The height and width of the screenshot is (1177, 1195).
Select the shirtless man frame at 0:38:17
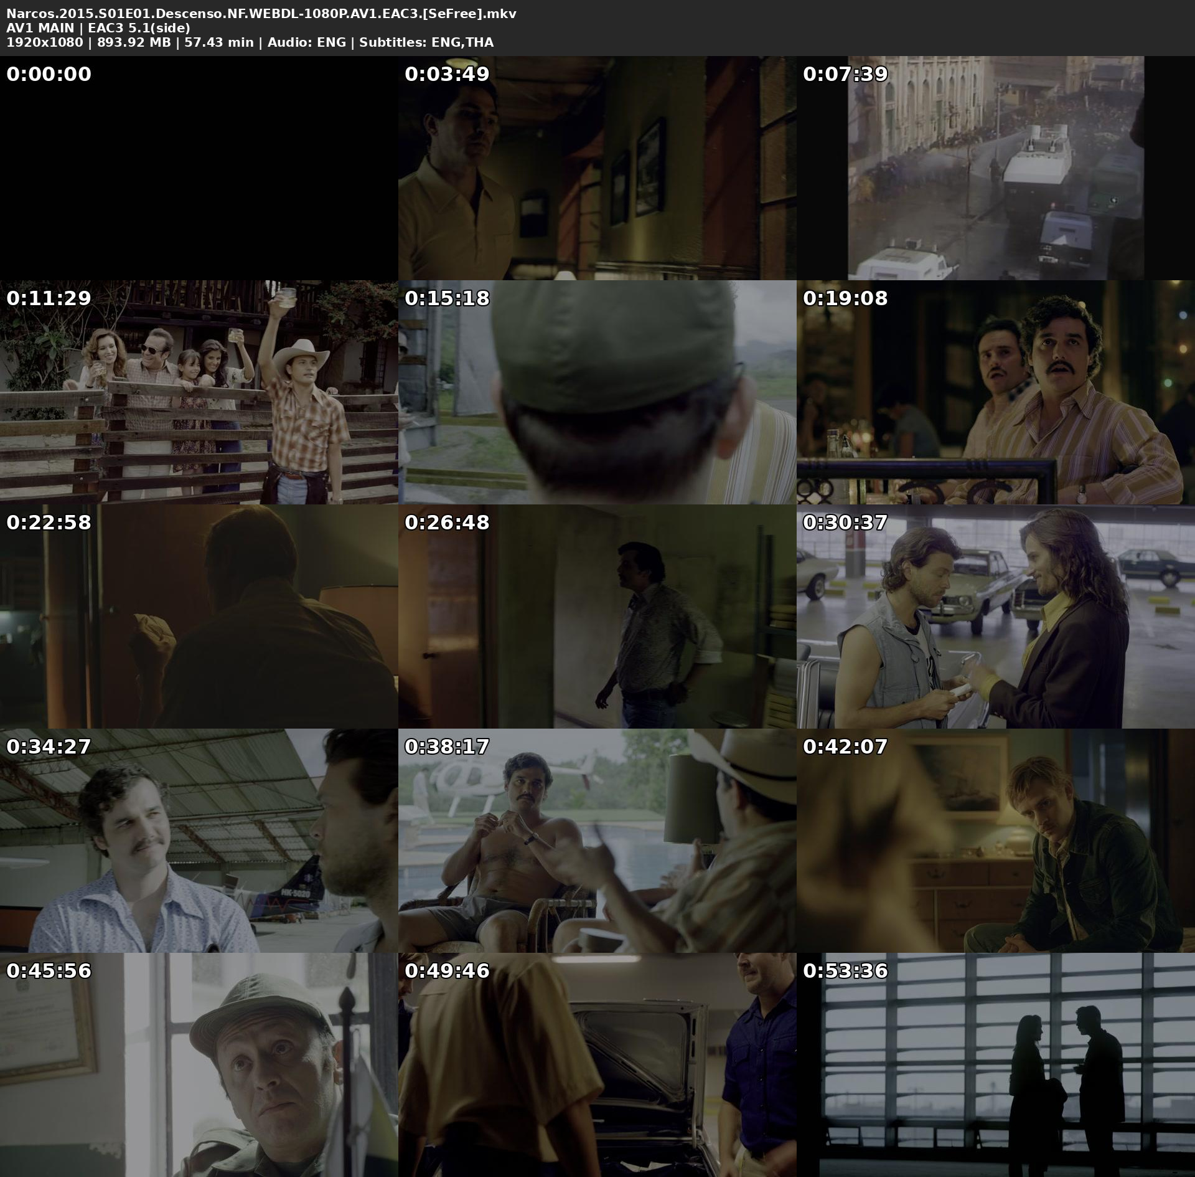coord(597,841)
